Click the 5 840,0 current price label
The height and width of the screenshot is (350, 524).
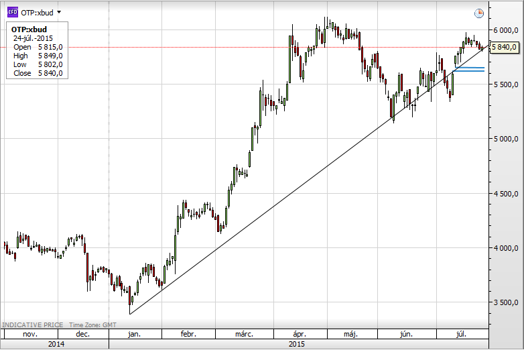tap(504, 47)
